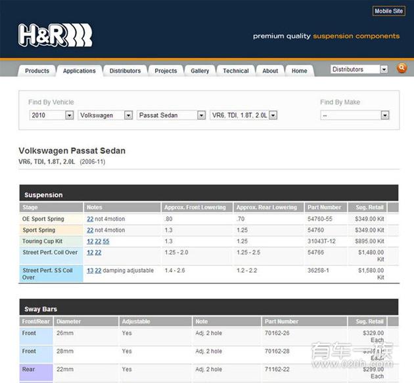Click note 13 in Street Perf. SS row
Image resolution: width=414 pixels, height=383 pixels.
tap(90, 270)
